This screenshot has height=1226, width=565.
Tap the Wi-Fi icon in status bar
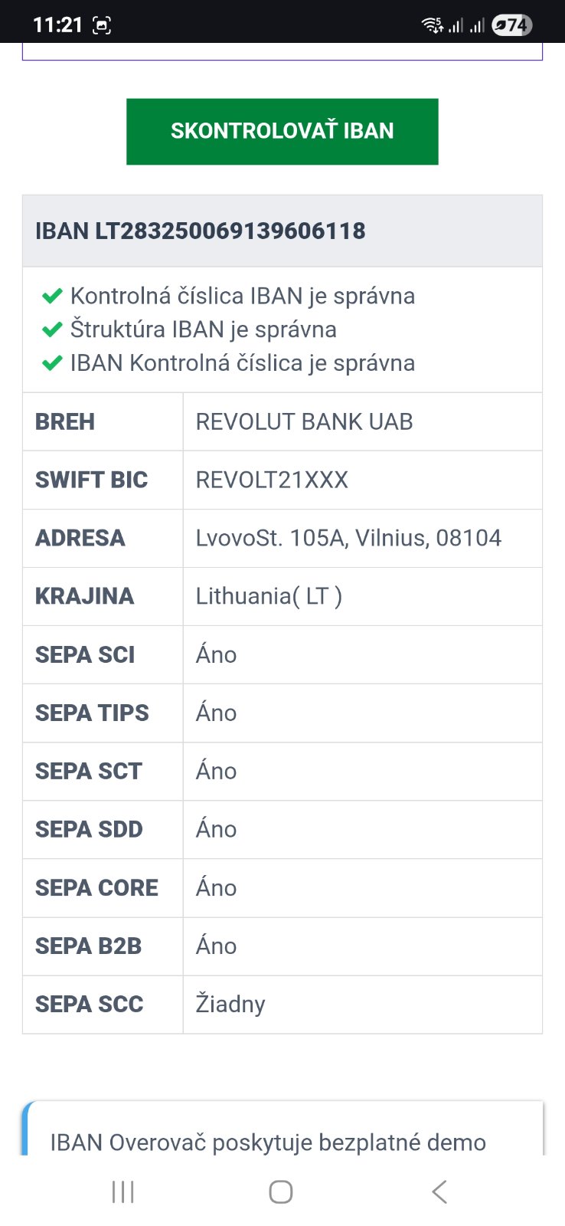click(x=432, y=25)
